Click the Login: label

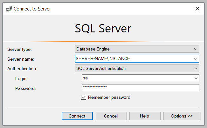[21, 78]
